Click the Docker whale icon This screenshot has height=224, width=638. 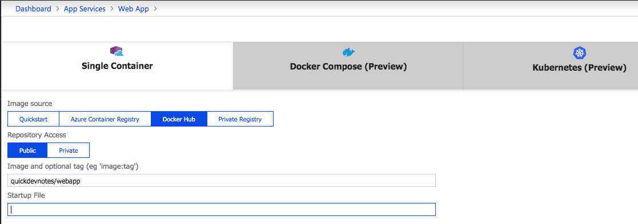348,52
